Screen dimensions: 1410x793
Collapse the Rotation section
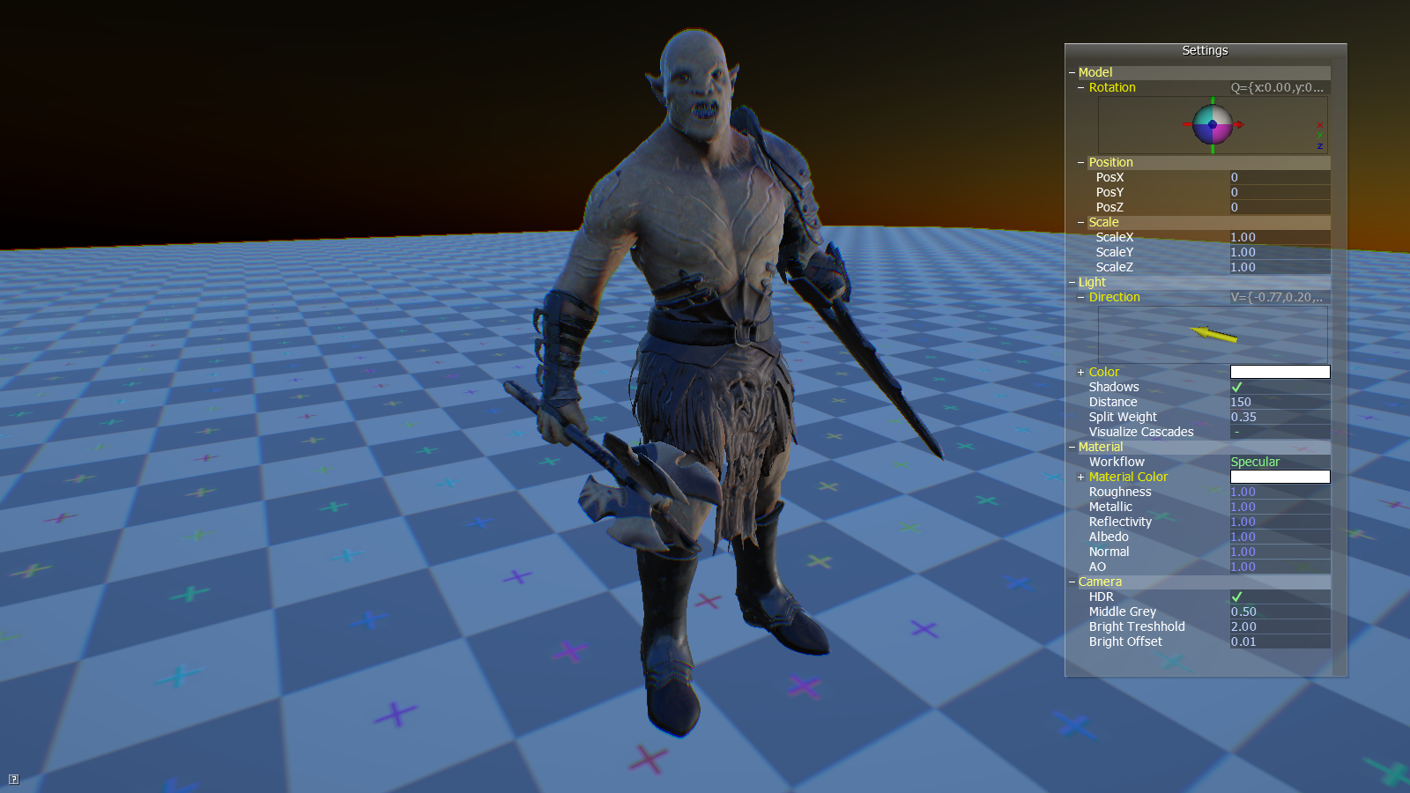coord(1081,87)
